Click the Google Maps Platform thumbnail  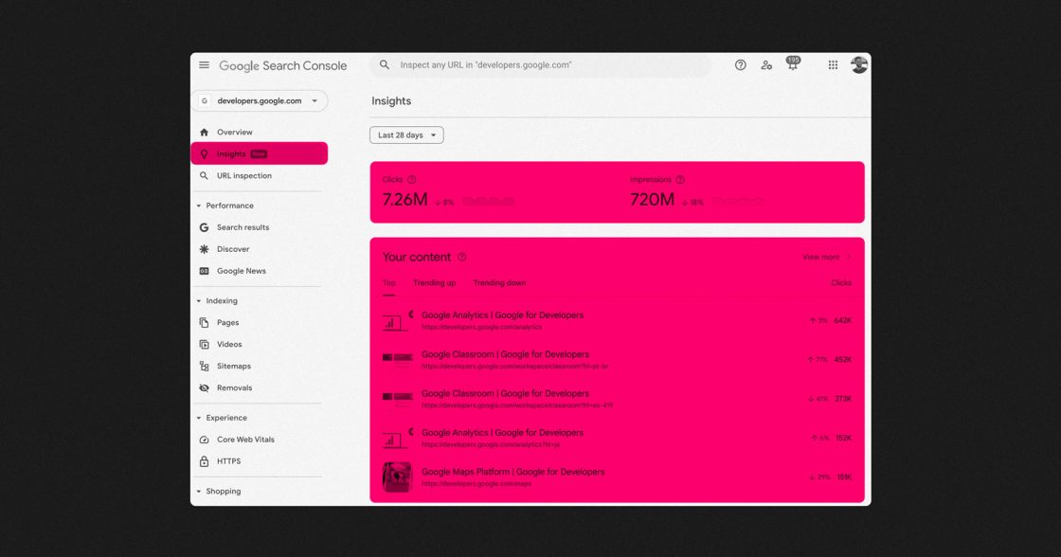pyautogui.click(x=397, y=477)
